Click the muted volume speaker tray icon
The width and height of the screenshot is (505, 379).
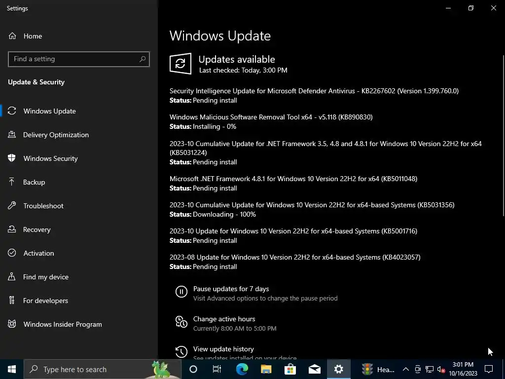[x=441, y=369]
